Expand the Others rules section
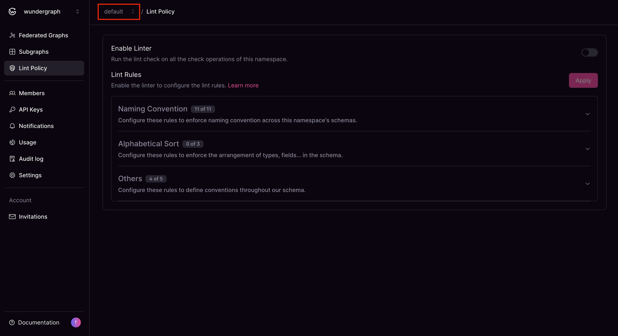The image size is (618, 336). tap(587, 184)
